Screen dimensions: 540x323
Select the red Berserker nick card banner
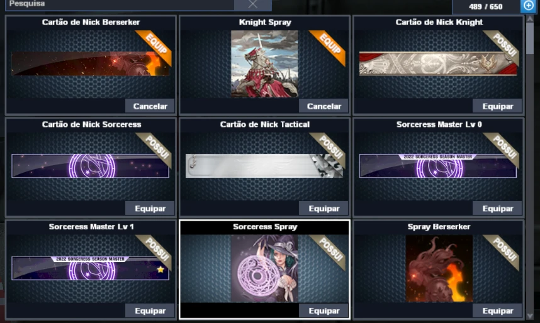(90, 63)
